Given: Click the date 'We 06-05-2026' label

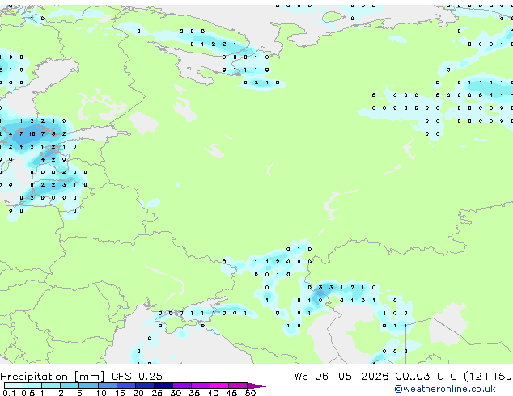Looking at the screenshot, I should (x=341, y=377).
